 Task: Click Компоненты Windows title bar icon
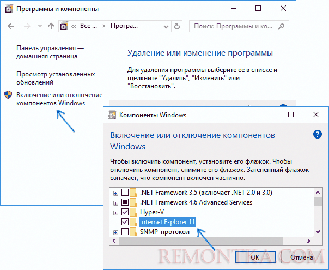(112, 115)
